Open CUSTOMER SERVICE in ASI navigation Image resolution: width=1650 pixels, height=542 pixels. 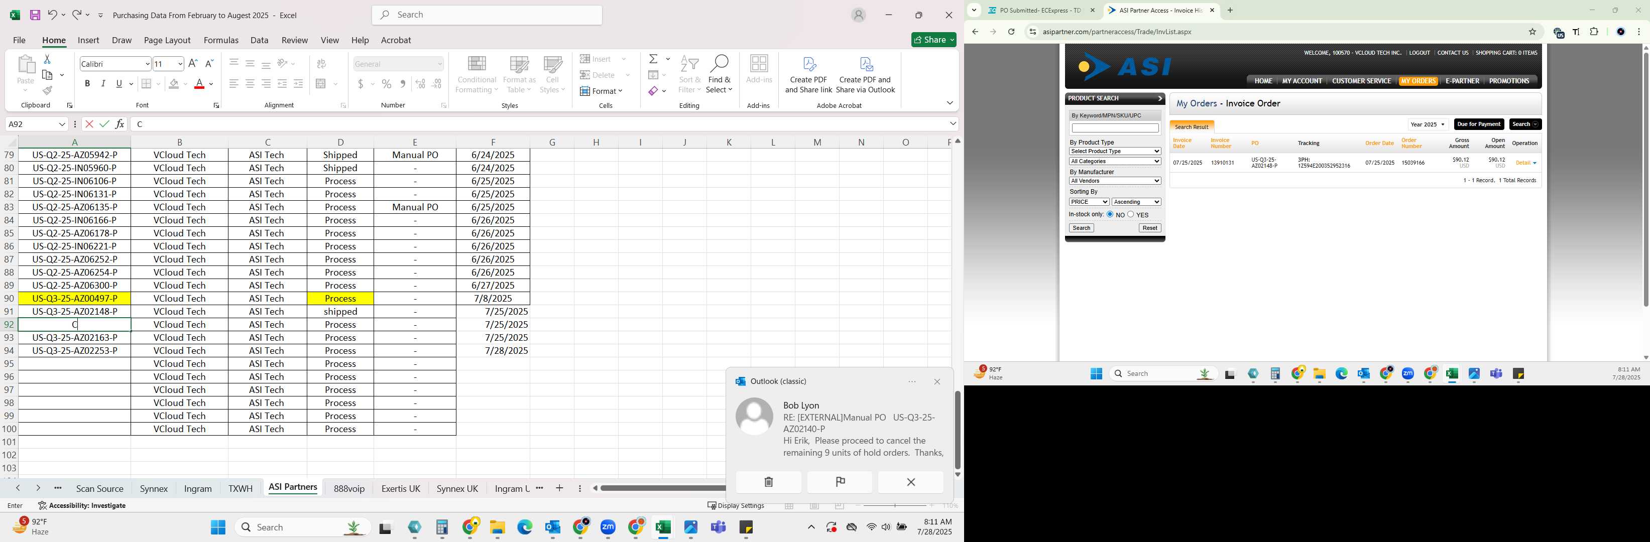pos(1361,81)
